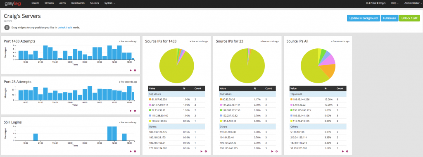Open the Streams page
This screenshot has width=423, height=157.
(x=49, y=3)
